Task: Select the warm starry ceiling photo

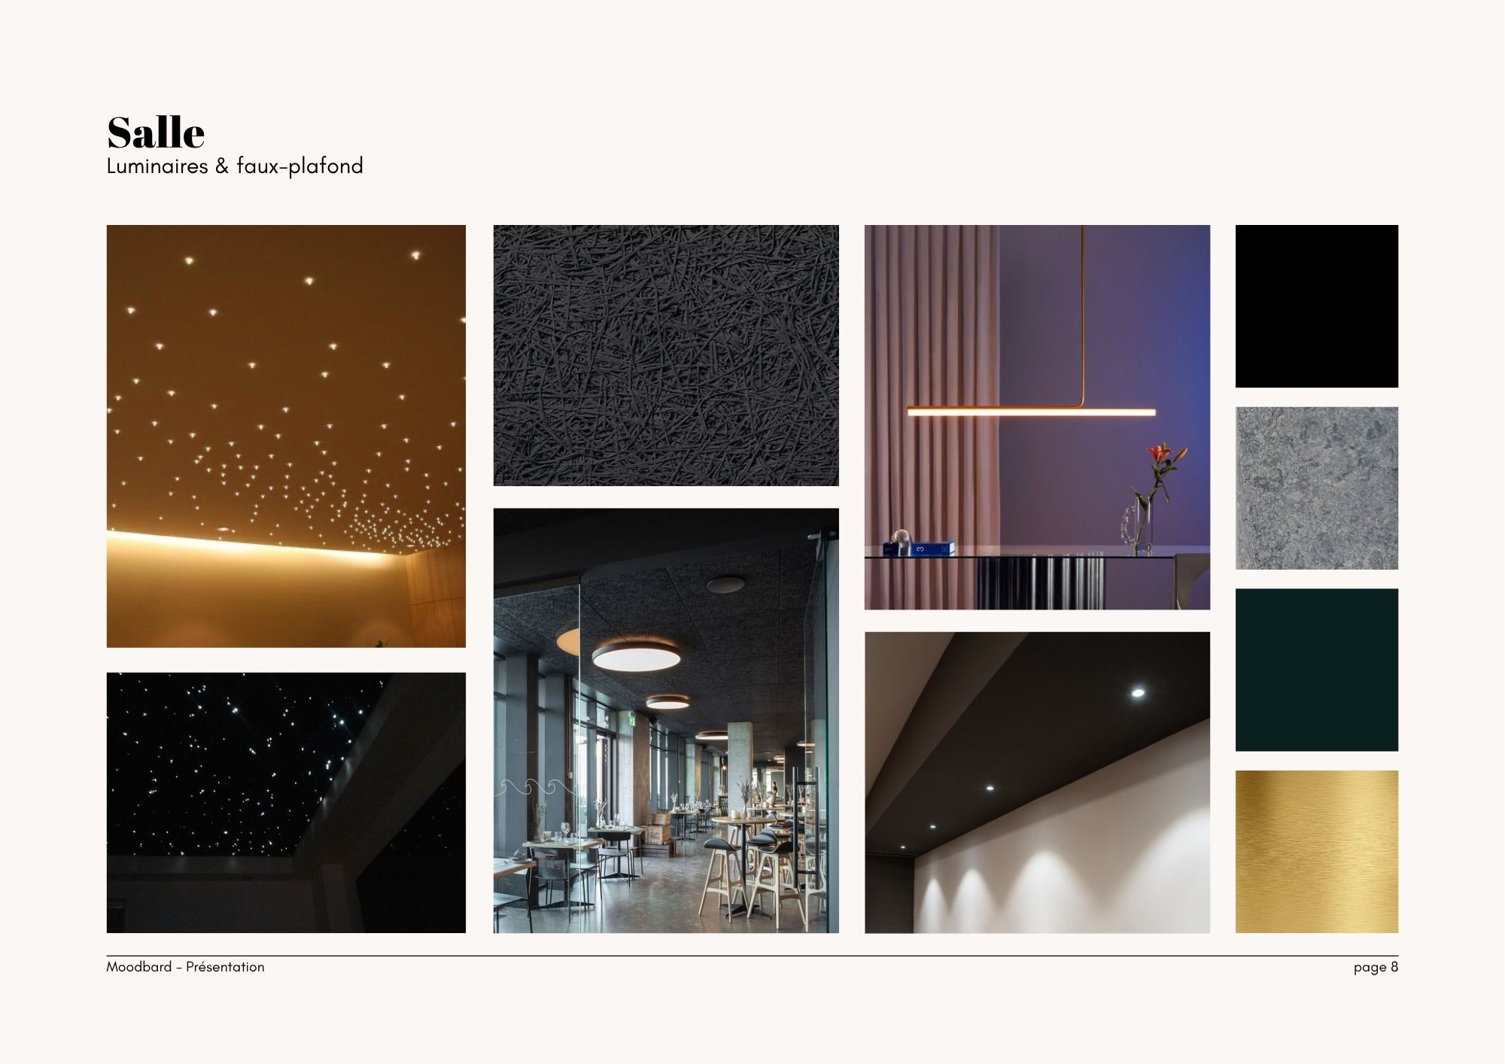Action: [286, 436]
